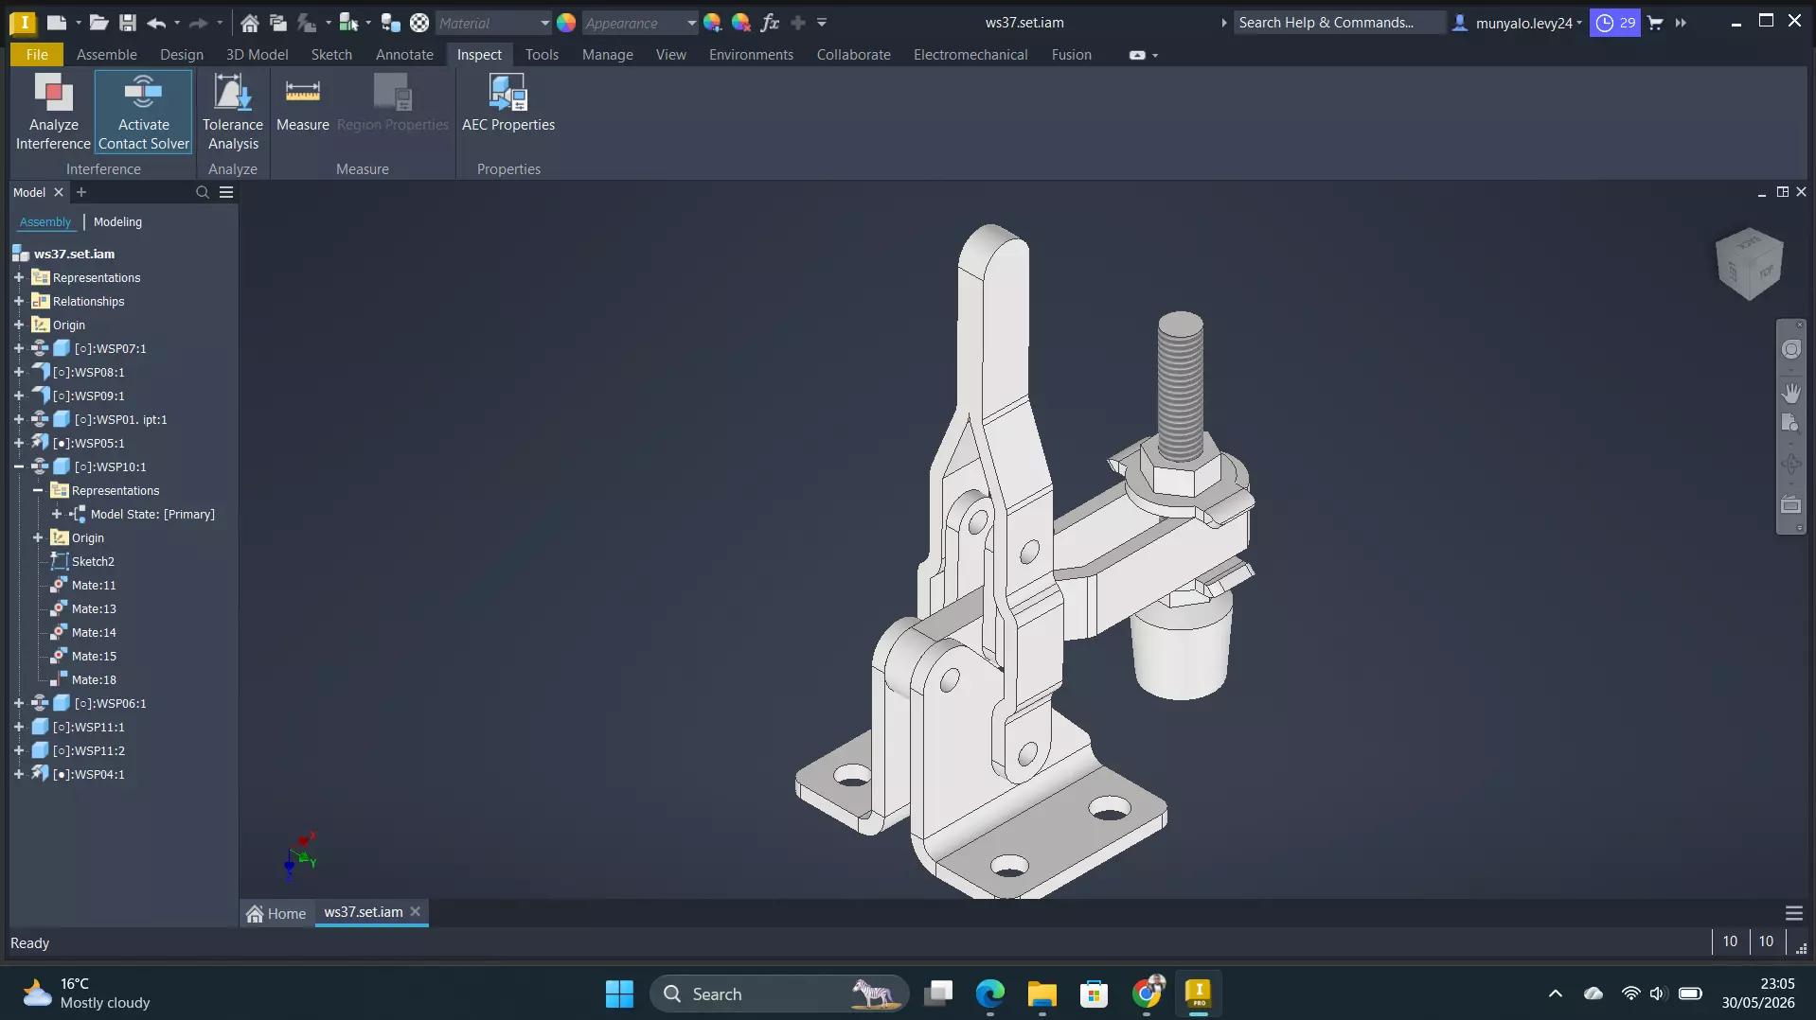Click the Adjust appearance color icon
Image resolution: width=1816 pixels, height=1020 pixels.
(x=712, y=23)
